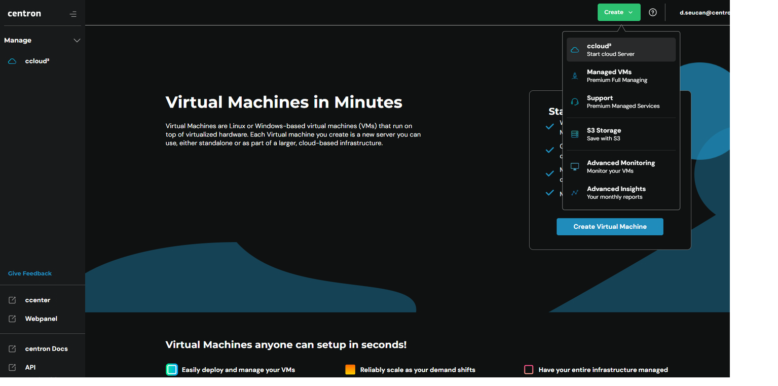Click the Webpanel external link icon
778x386 pixels.
pos(12,319)
